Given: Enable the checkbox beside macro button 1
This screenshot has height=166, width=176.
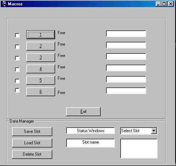Looking at the screenshot, I should [17, 35].
